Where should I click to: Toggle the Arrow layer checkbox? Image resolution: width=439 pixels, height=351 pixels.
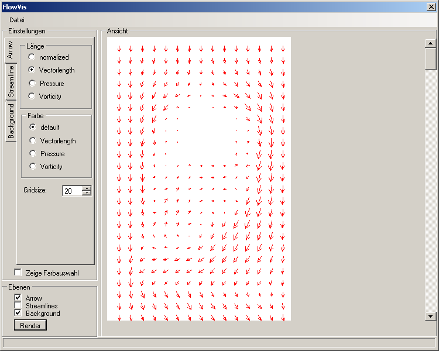tap(18, 298)
